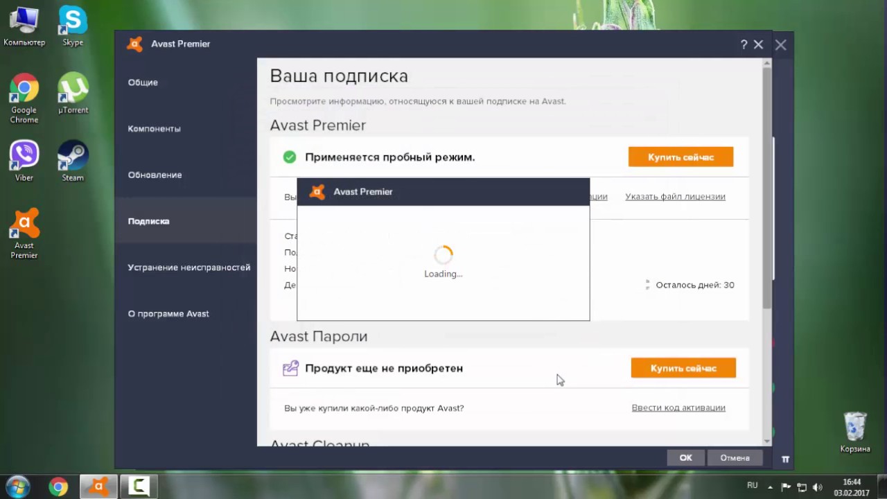Click Применяется пробный режим status text
This screenshot has height=499, width=887.
click(390, 157)
